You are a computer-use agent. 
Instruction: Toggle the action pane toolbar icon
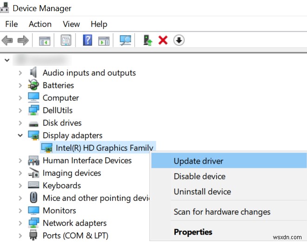[104, 41]
